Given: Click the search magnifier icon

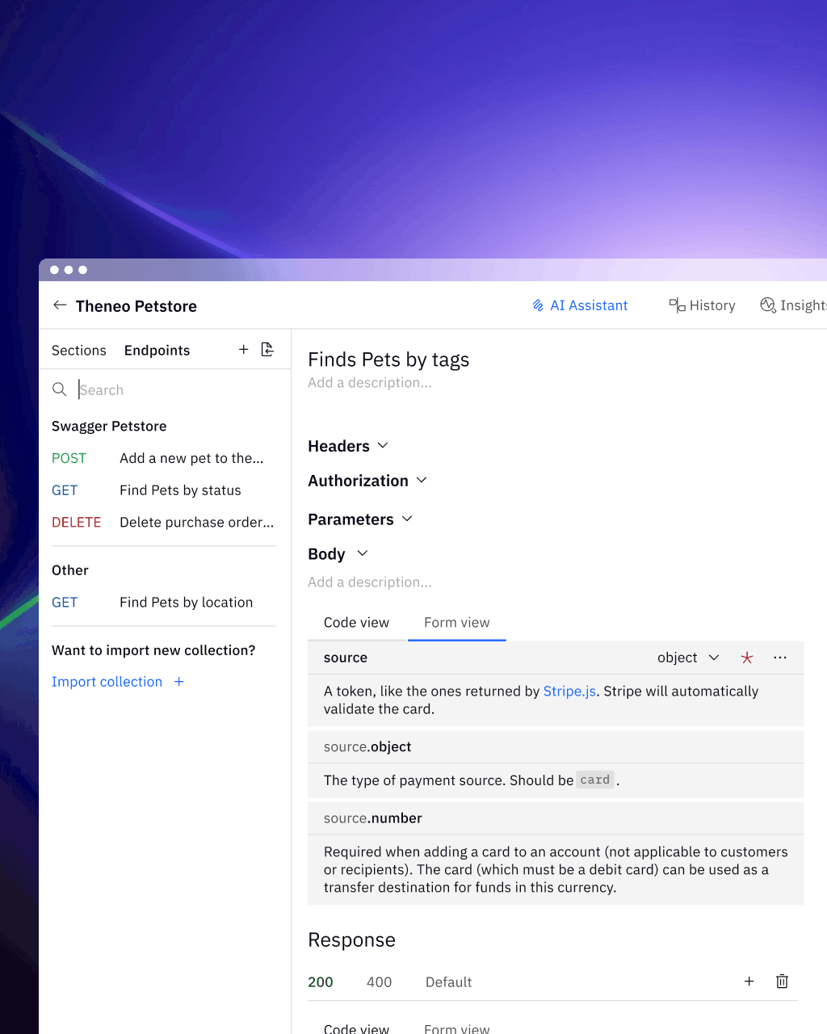Looking at the screenshot, I should pyautogui.click(x=59, y=389).
